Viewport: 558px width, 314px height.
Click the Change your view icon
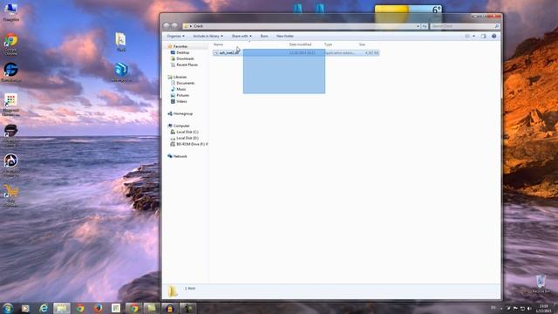[467, 36]
